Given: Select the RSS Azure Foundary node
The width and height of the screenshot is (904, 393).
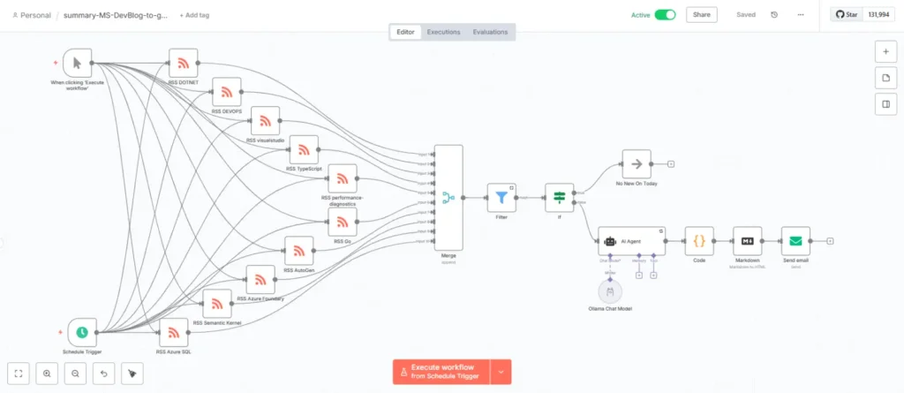Looking at the screenshot, I should coord(260,279).
